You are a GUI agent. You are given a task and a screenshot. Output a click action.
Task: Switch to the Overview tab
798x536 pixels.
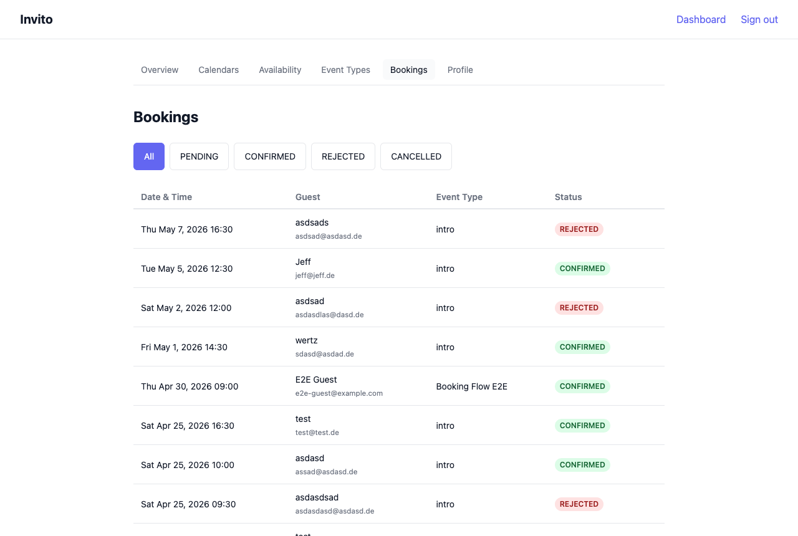tap(160, 70)
